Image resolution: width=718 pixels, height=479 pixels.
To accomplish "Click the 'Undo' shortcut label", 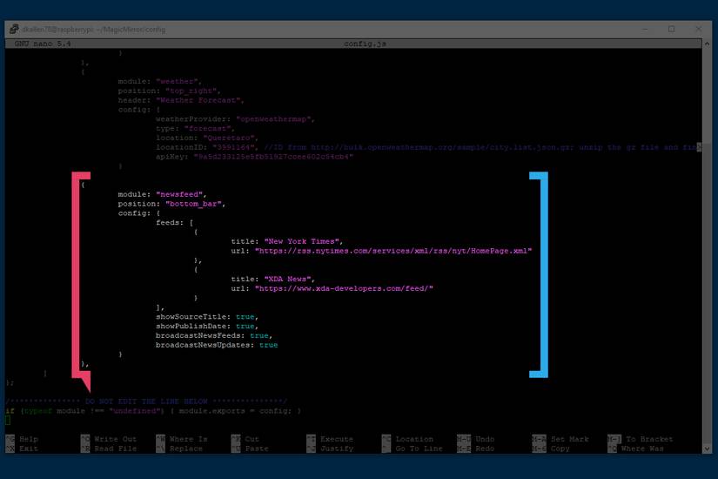I will pos(485,439).
